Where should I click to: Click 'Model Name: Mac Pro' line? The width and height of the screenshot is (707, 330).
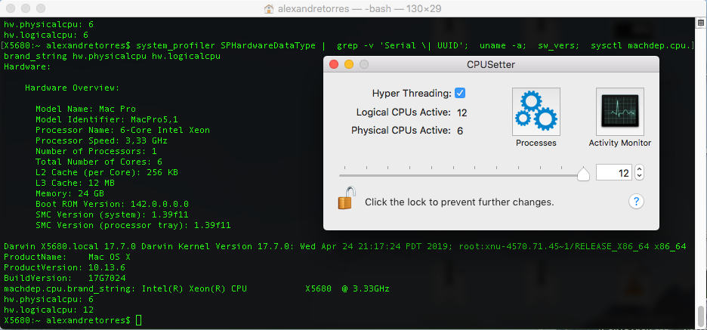[85, 109]
